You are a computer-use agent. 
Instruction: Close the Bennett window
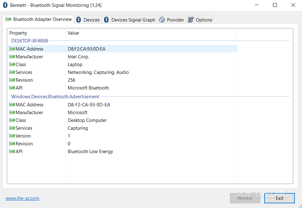(293, 5)
